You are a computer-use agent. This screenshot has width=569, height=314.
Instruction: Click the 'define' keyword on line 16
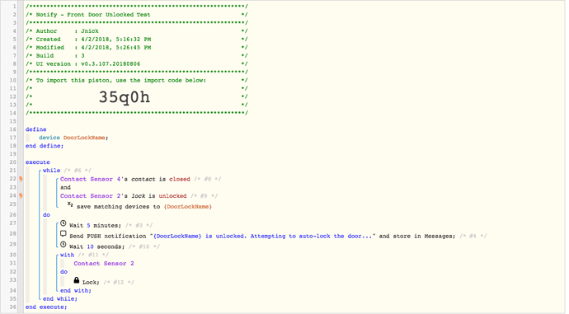point(36,129)
